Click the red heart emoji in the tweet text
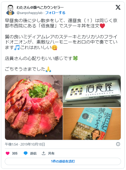 (x=102, y=26)
